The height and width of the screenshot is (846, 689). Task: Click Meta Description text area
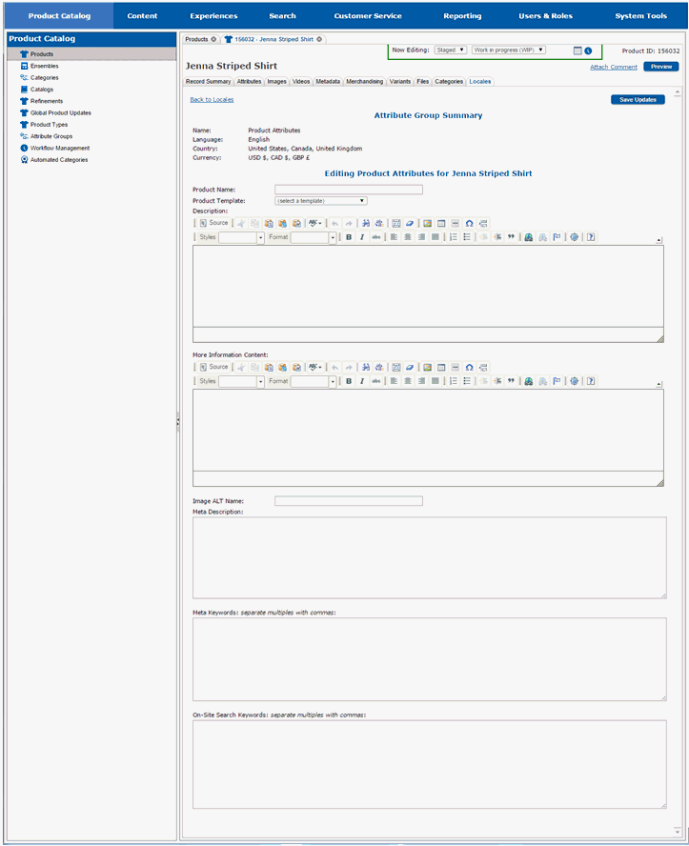click(430, 558)
